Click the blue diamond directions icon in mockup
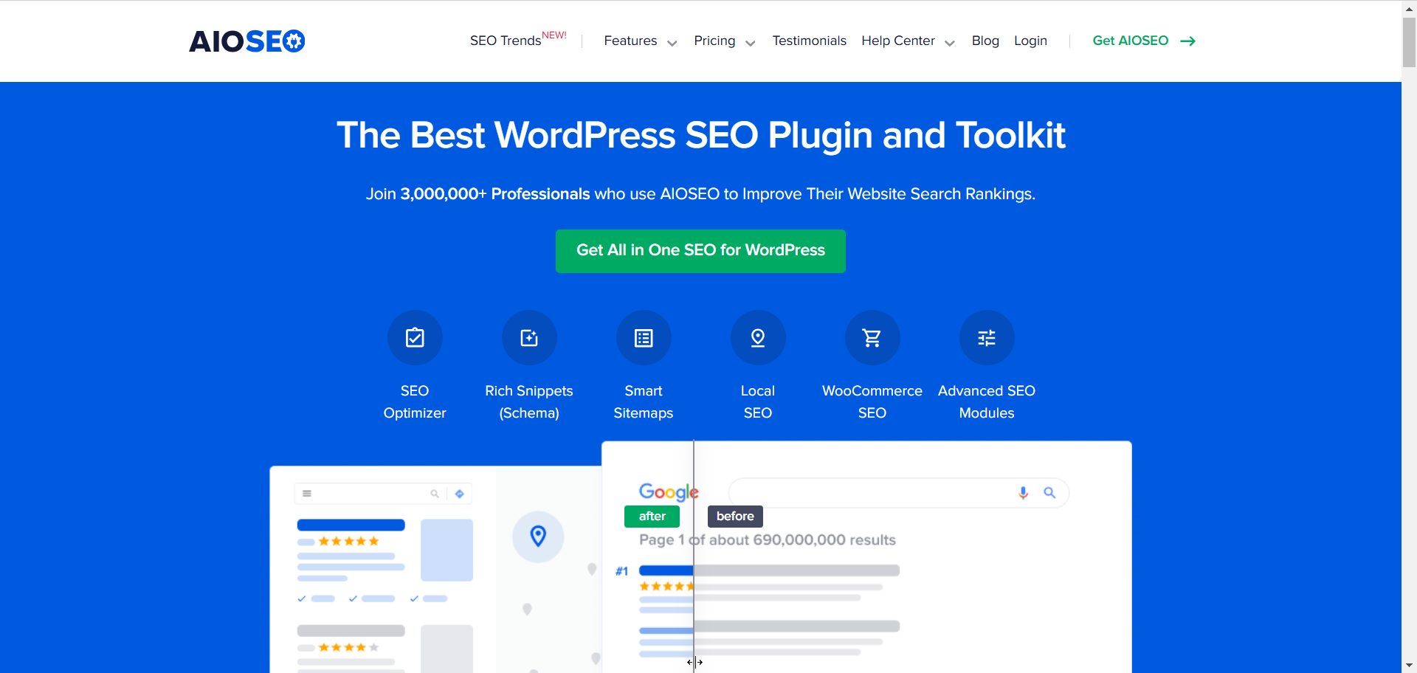 click(460, 494)
